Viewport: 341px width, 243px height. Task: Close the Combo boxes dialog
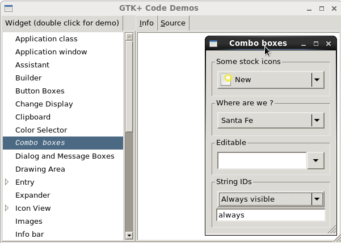tap(329, 44)
